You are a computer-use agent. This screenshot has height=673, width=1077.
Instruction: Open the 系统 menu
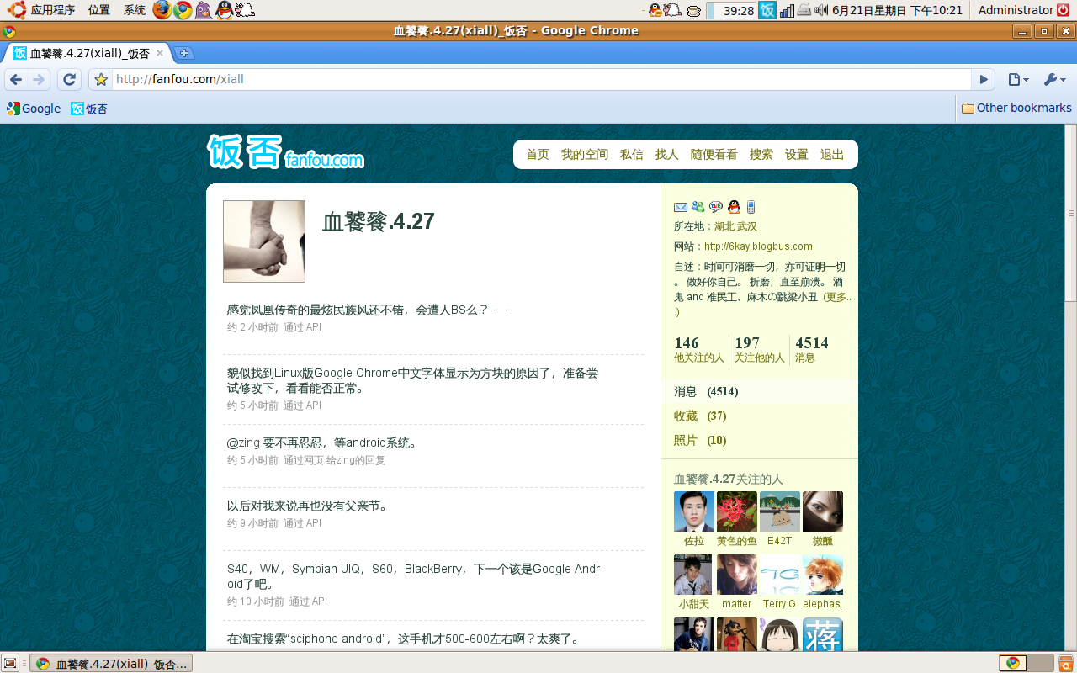pos(135,10)
